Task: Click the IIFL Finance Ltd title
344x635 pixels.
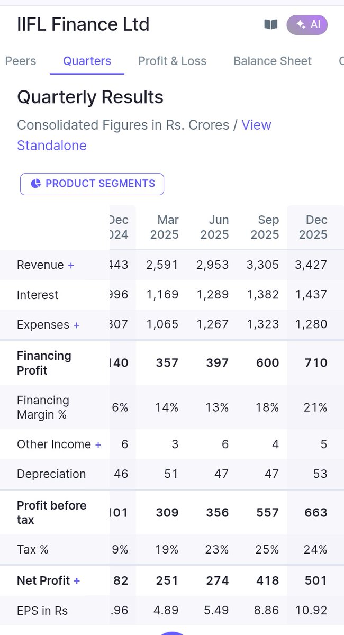Action: pos(83,24)
